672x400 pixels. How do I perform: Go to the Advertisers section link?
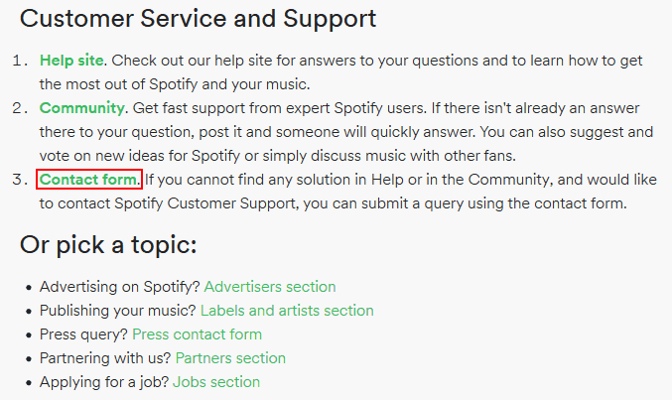270,287
